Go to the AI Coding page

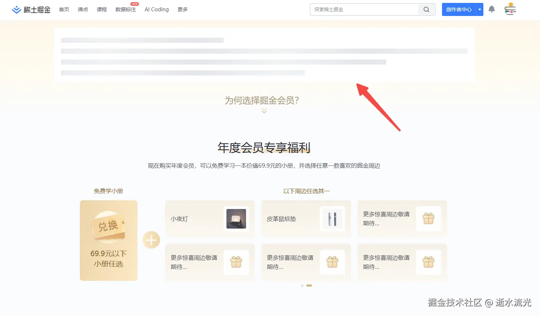[156, 9]
